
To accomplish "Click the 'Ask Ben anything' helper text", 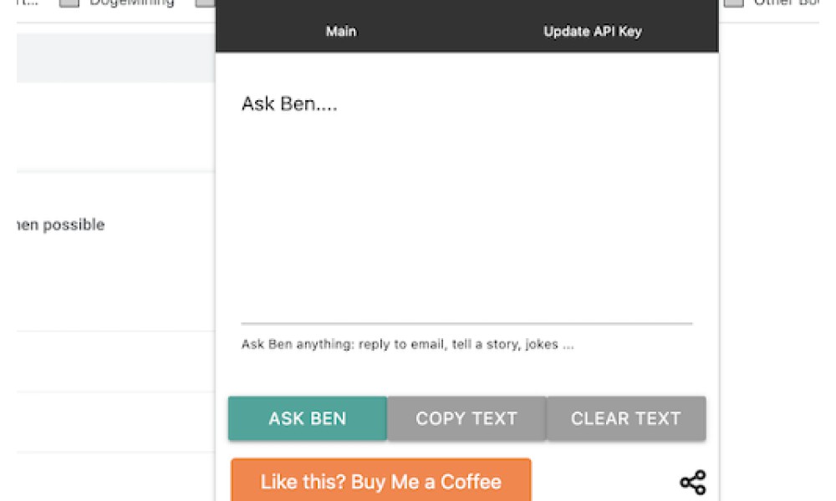I will pyautogui.click(x=407, y=345).
